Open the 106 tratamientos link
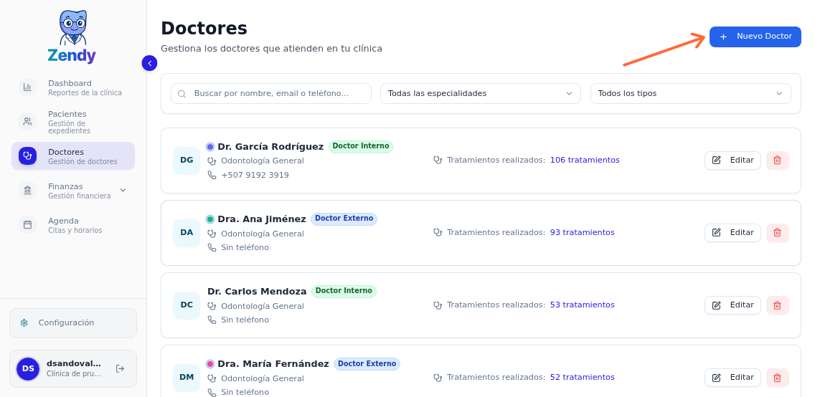Image resolution: width=815 pixels, height=397 pixels. 585,160
